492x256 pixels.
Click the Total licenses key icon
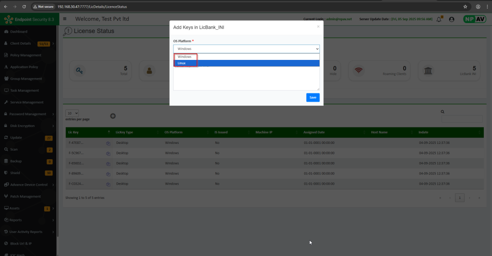pyautogui.click(x=79, y=71)
